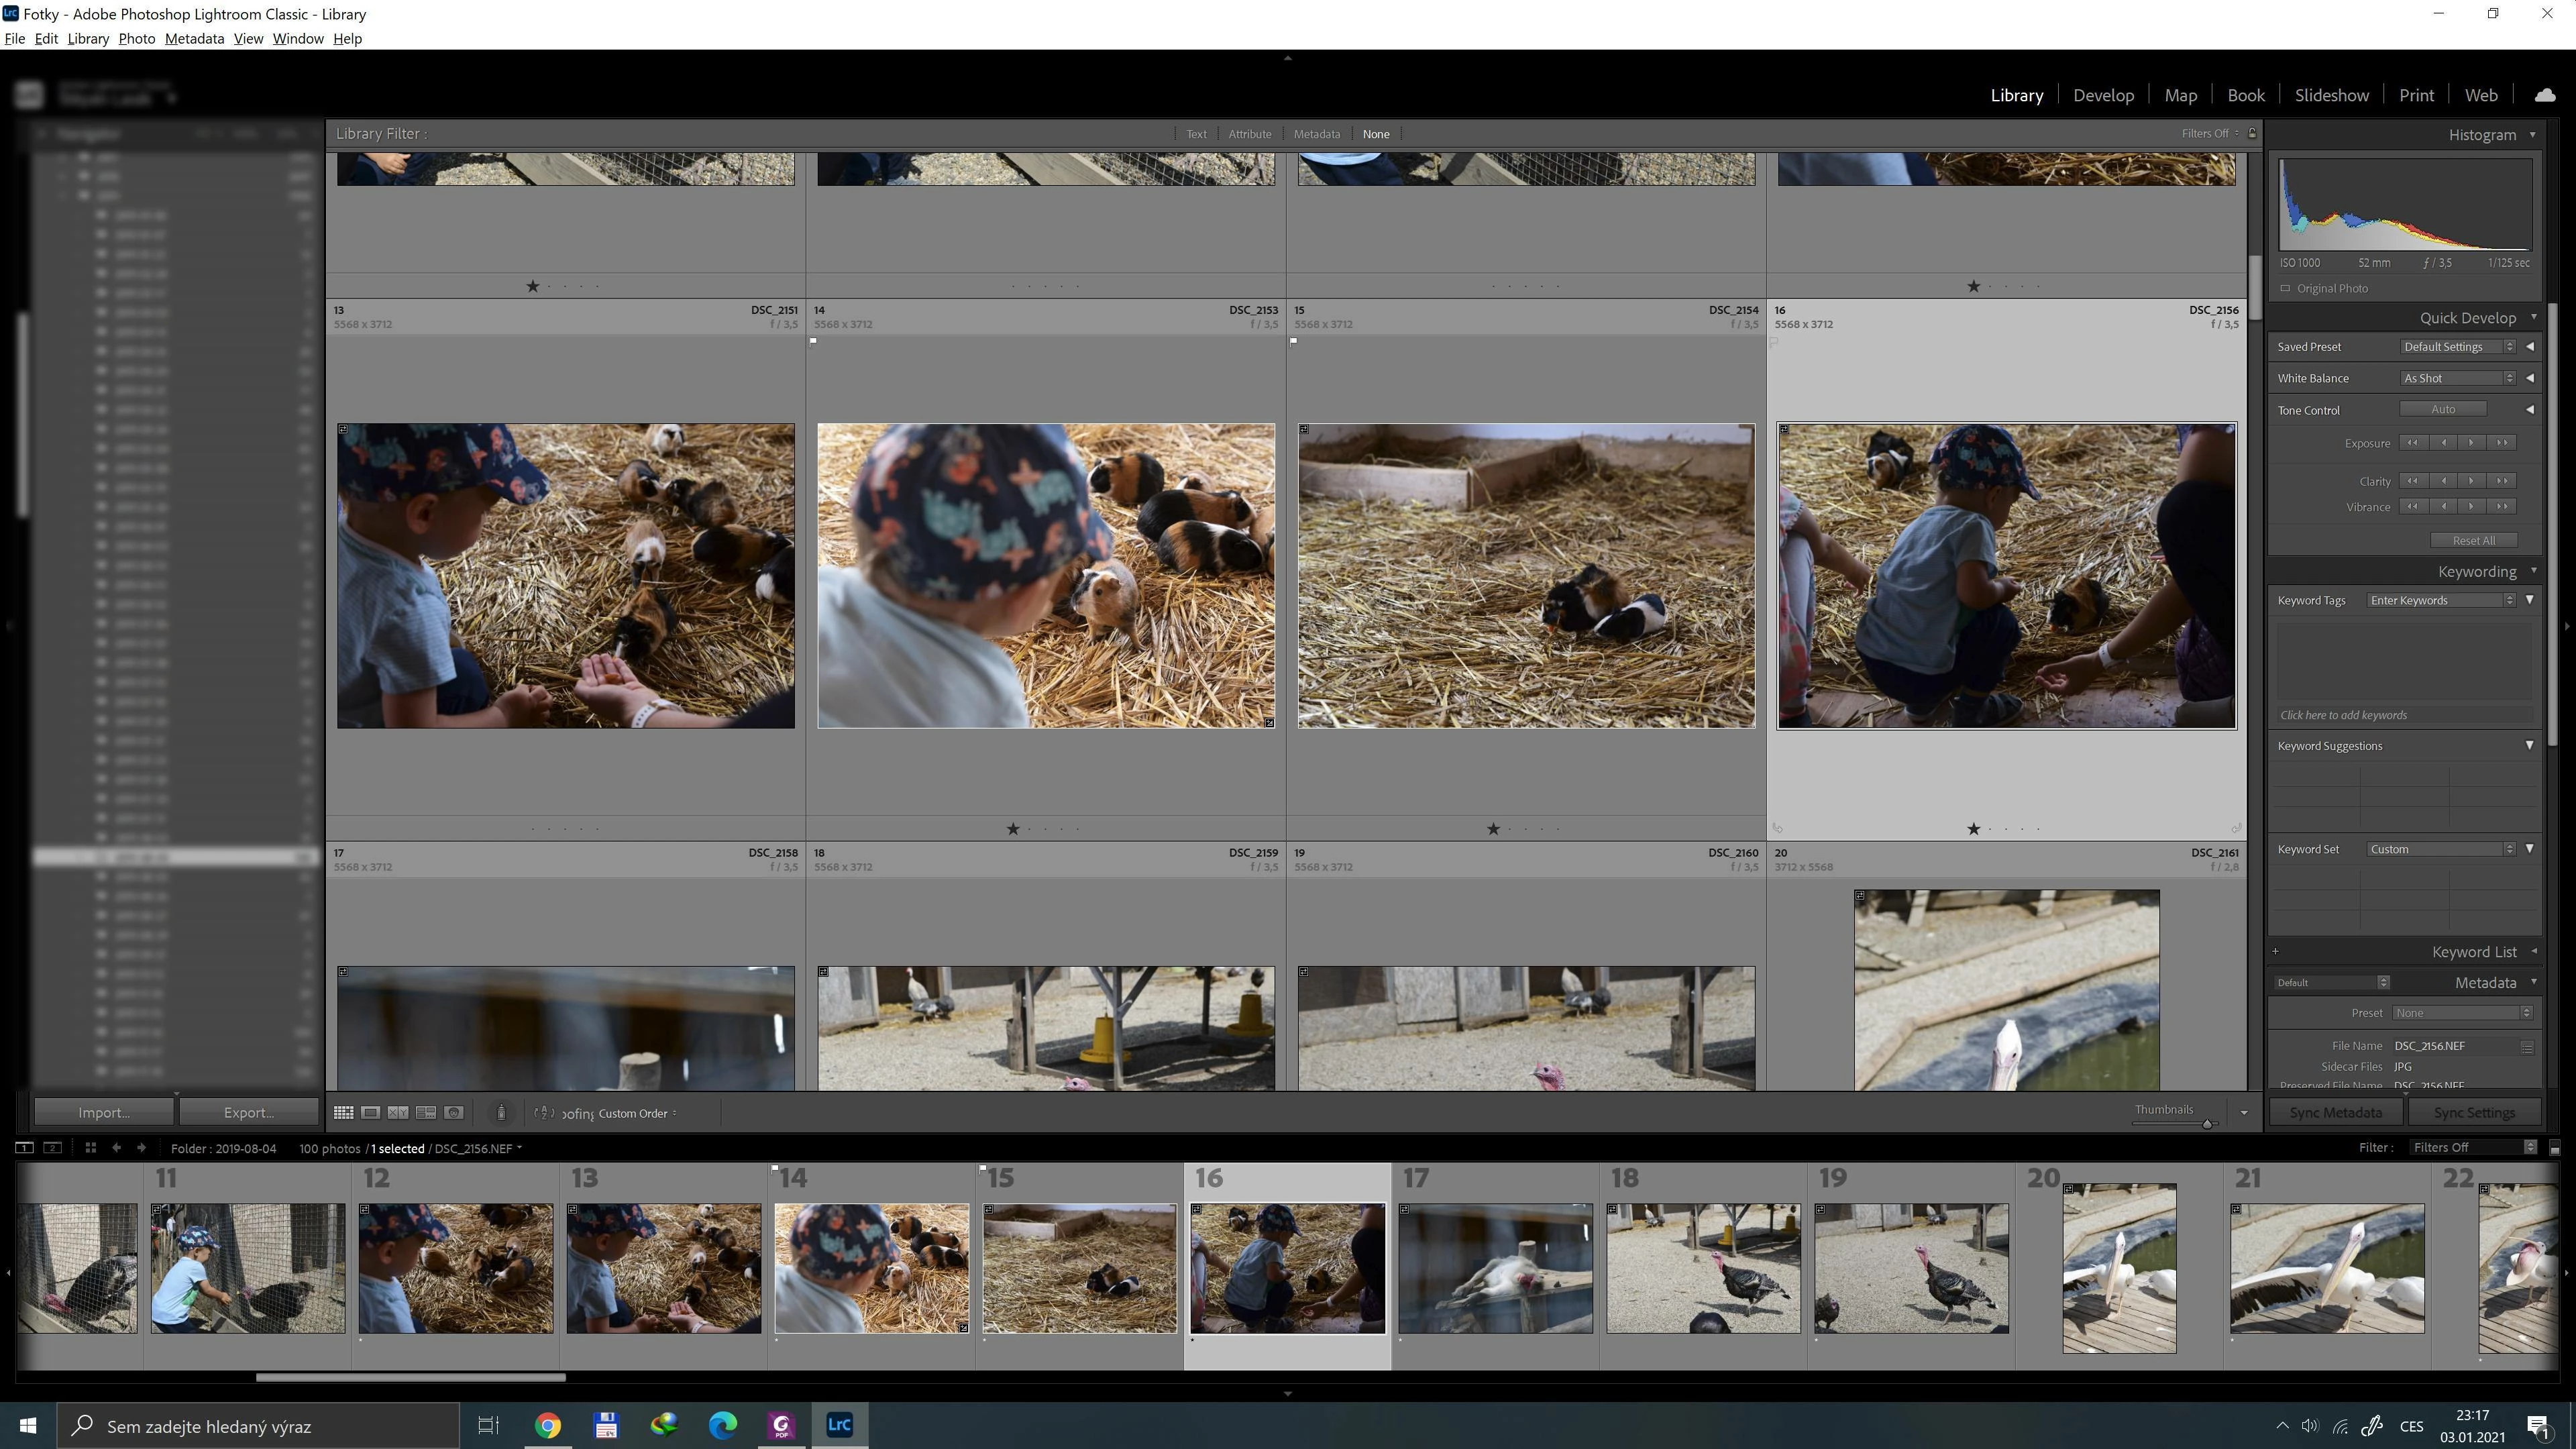Screen dimensions: 2576x1449
Task: Switch to Loupe view icon
Action: [x=370, y=1113]
